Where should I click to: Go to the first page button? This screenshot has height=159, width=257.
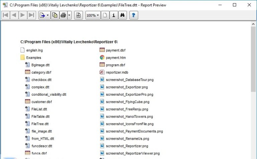pos(6,15)
